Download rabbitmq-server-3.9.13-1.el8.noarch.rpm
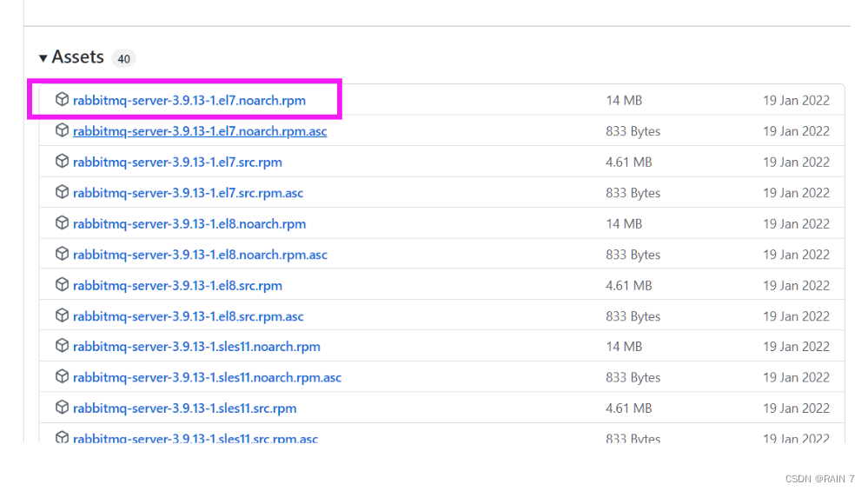 [189, 224]
